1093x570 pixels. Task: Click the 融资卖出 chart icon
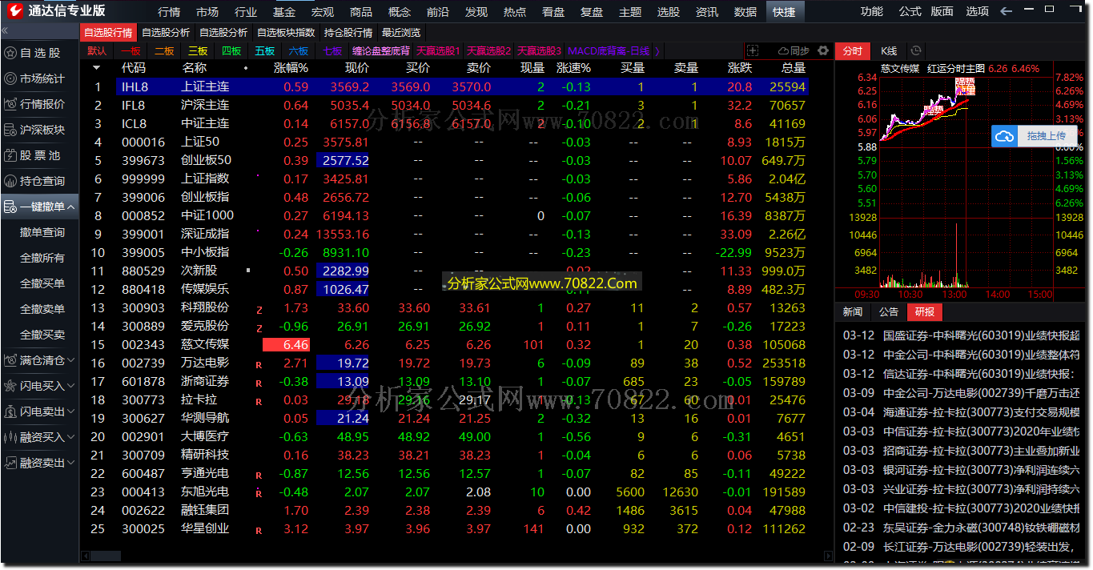click(10, 463)
